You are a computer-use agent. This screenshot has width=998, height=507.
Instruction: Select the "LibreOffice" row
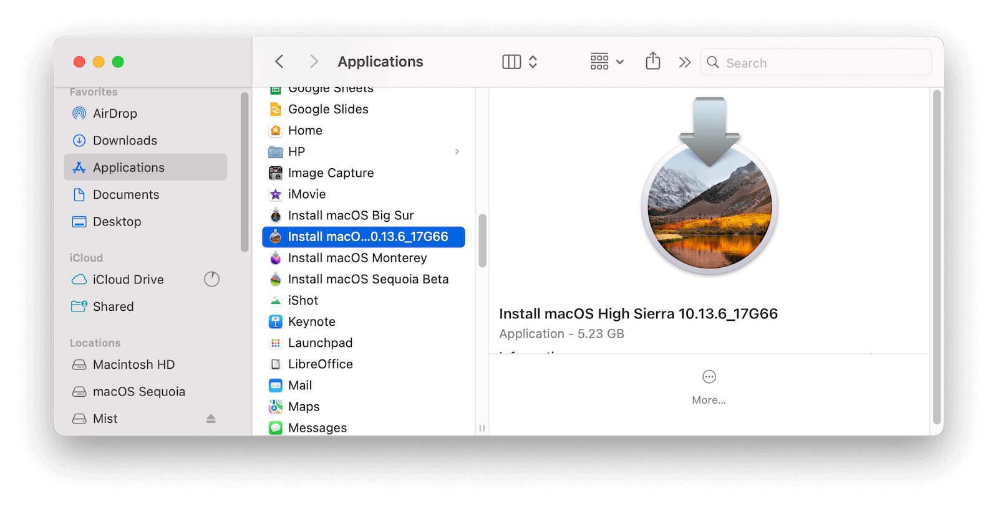click(x=364, y=364)
